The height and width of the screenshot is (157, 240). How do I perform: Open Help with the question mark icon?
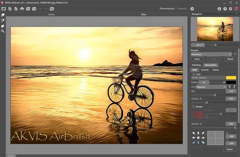pos(225,9)
